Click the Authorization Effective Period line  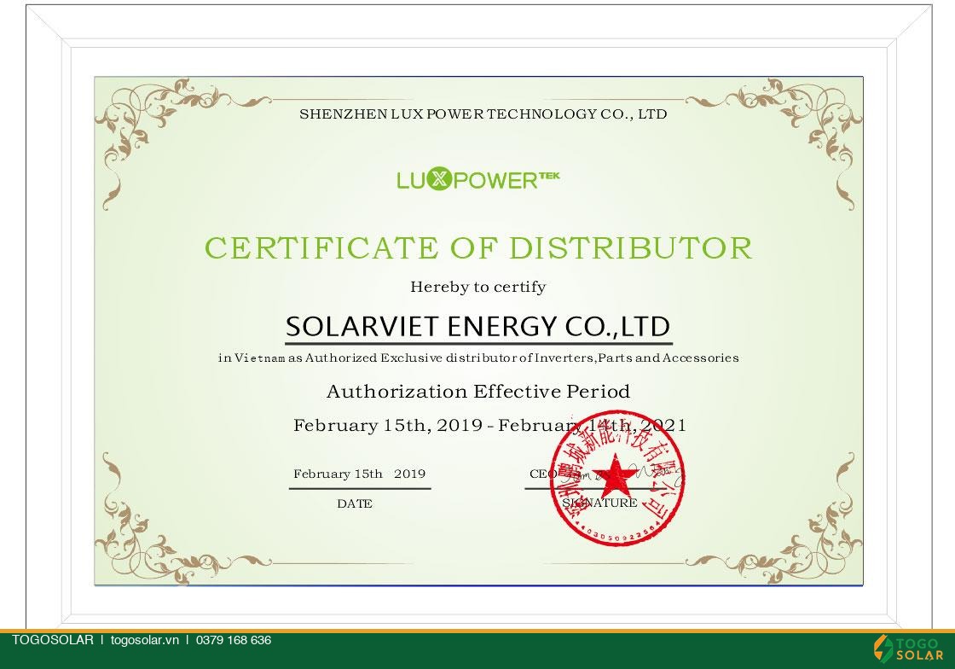click(x=478, y=391)
